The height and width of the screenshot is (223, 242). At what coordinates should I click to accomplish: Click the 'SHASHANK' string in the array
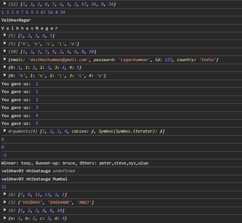[x=60, y=203]
